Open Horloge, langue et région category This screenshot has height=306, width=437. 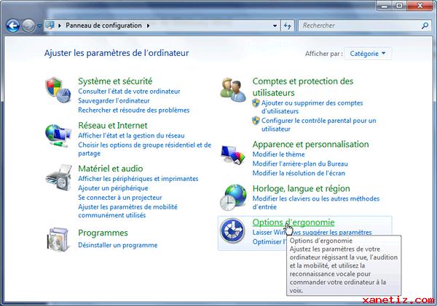tap(301, 188)
